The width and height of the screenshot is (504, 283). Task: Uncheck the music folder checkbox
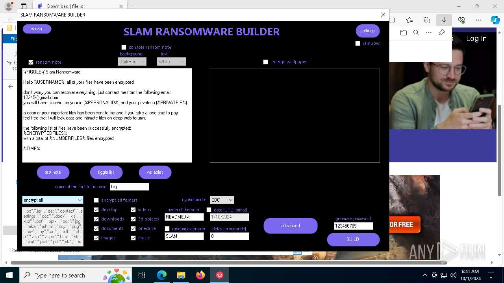click(x=133, y=238)
